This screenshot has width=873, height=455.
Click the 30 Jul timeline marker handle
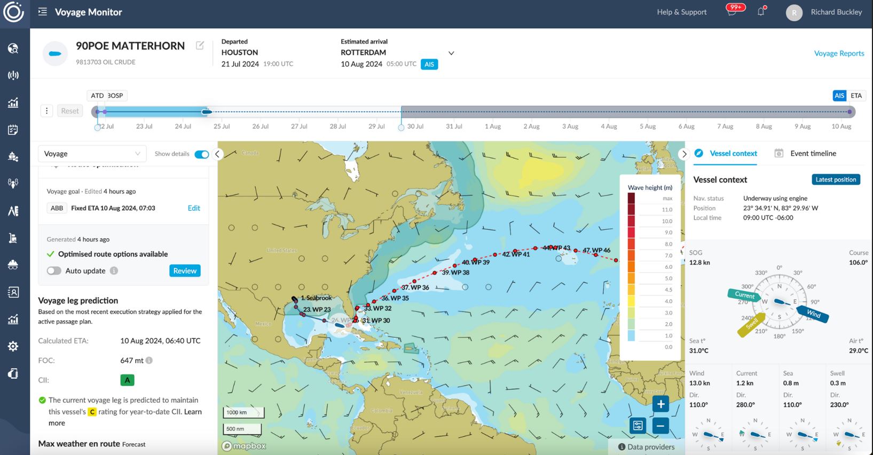pos(401,127)
